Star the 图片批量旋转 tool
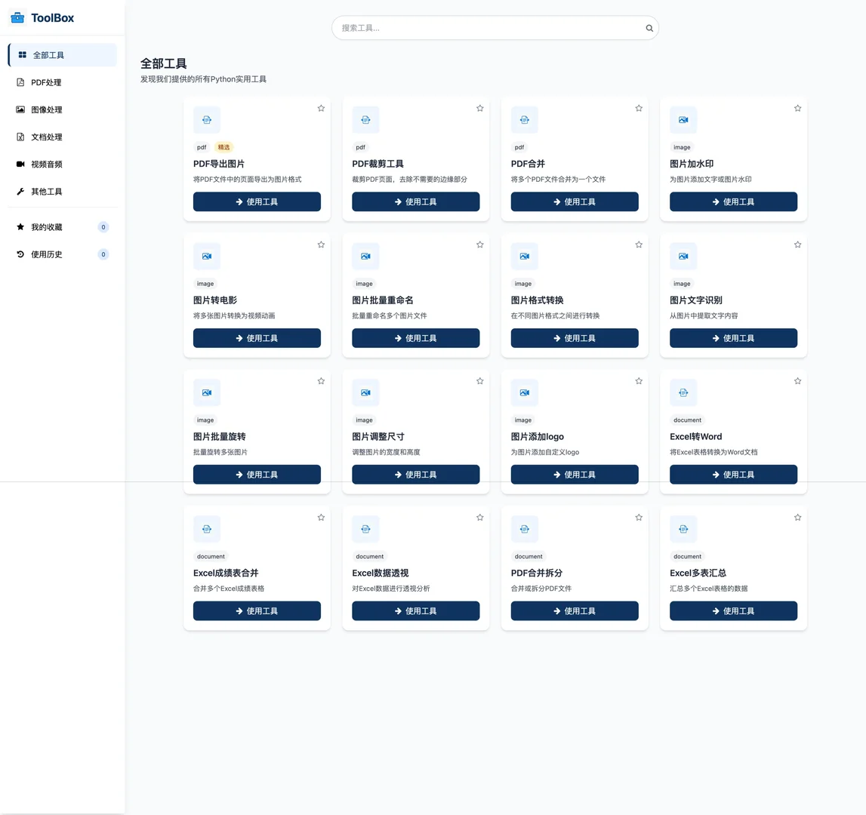 321,381
